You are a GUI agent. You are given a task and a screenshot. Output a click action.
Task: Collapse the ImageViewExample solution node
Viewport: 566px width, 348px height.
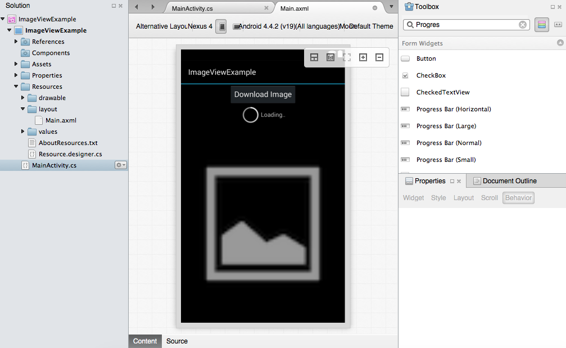coord(3,19)
